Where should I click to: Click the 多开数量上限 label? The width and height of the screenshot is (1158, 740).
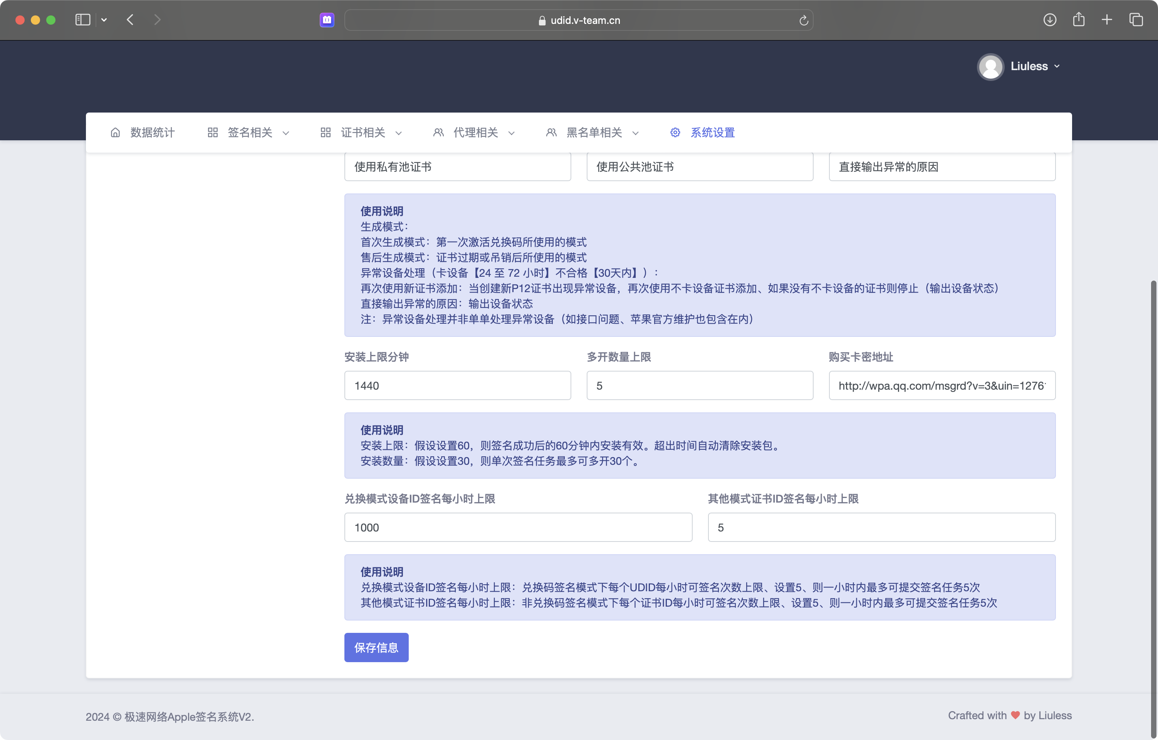tap(618, 357)
